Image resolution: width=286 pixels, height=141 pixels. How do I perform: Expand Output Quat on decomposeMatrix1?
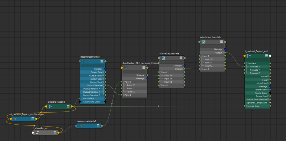103,72
